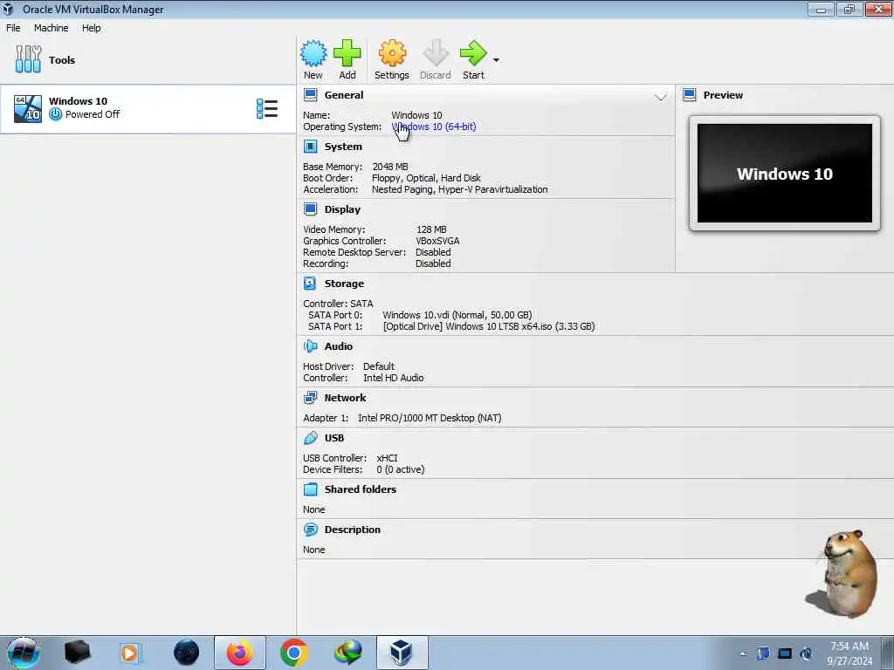Click the General section icon
The image size is (894, 670).
311,94
